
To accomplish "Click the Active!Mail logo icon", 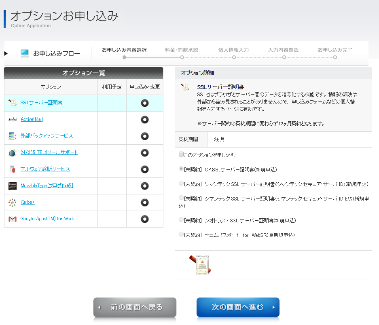I will point(12,120).
